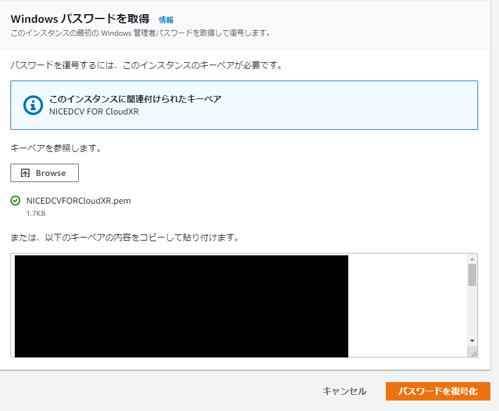Viewport: 499px width, 411px height.
Task: Click the NICEDCV FOR CloudXR key pair name
Action: pos(94,111)
